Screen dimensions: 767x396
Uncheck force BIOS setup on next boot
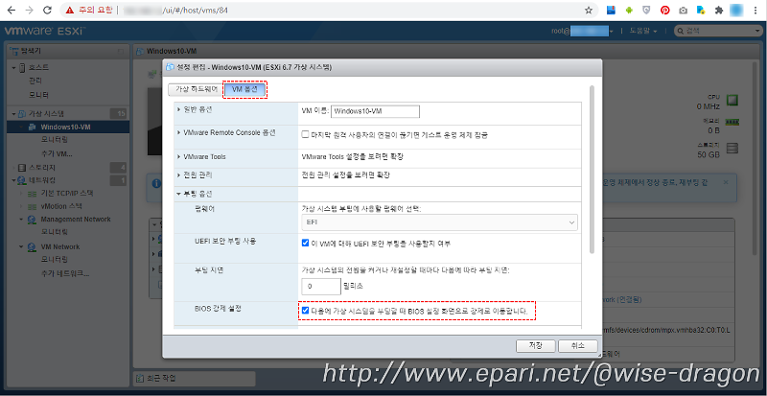pos(305,311)
